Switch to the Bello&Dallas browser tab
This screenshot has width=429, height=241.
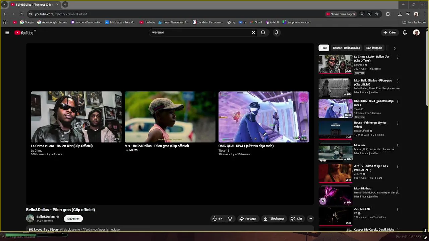pos(34,5)
